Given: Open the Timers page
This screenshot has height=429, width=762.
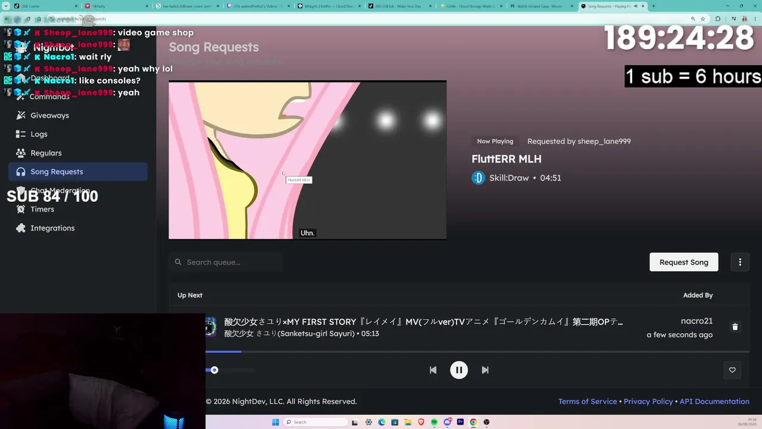Looking at the screenshot, I should tap(78, 209).
